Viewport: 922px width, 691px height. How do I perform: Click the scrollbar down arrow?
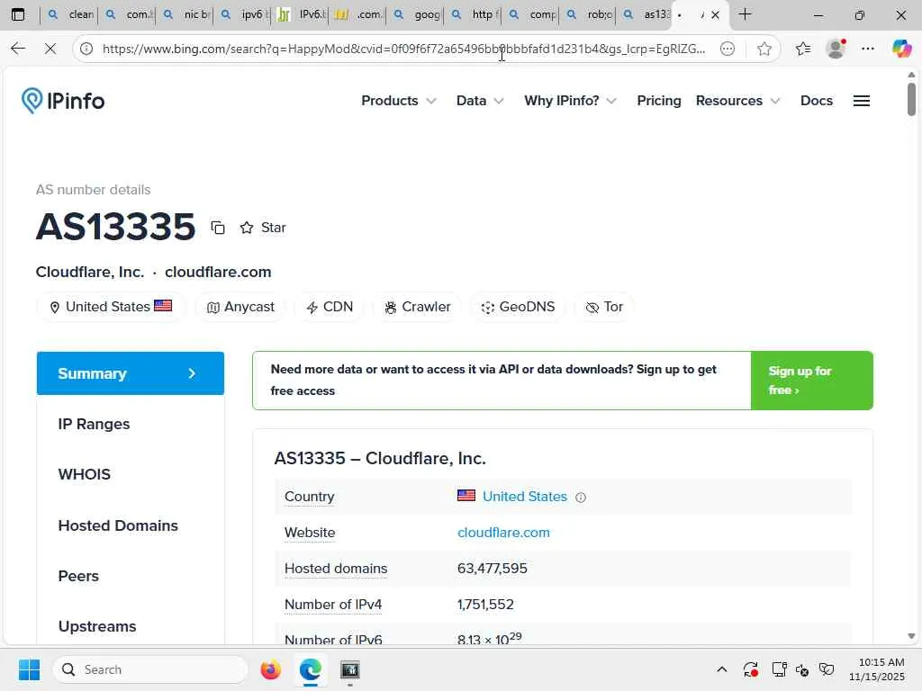(911, 636)
